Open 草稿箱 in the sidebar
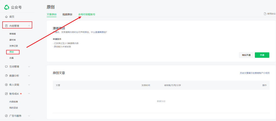 (13, 34)
